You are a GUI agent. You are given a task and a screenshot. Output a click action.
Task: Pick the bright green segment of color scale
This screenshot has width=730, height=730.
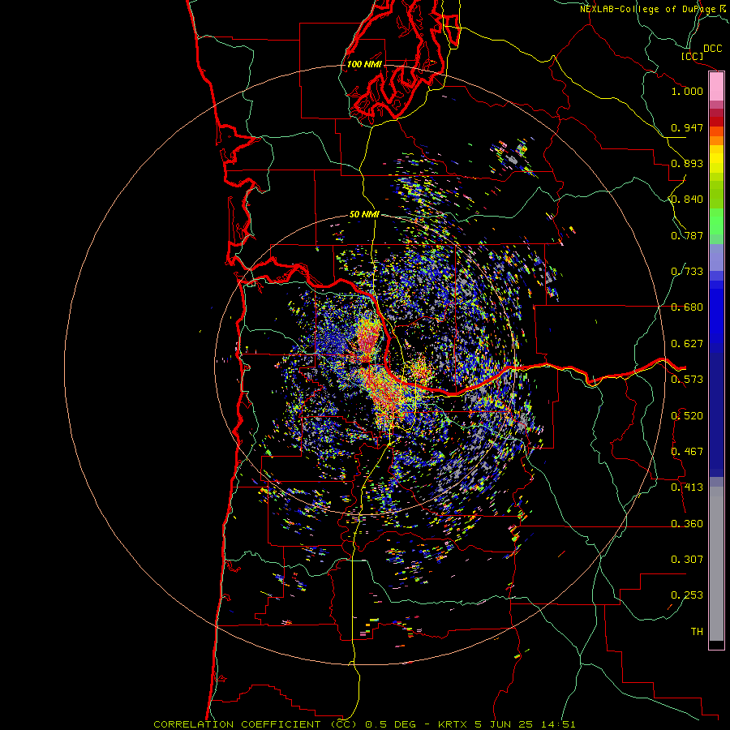click(x=716, y=221)
